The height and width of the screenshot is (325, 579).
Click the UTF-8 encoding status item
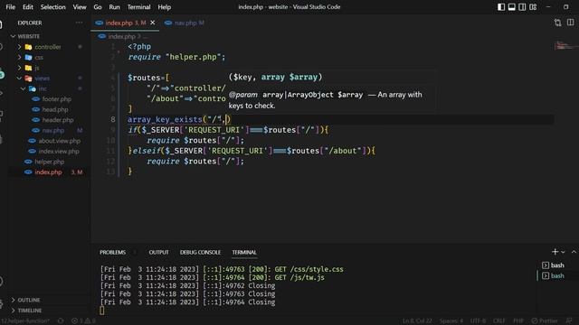pyautogui.click(x=479, y=321)
